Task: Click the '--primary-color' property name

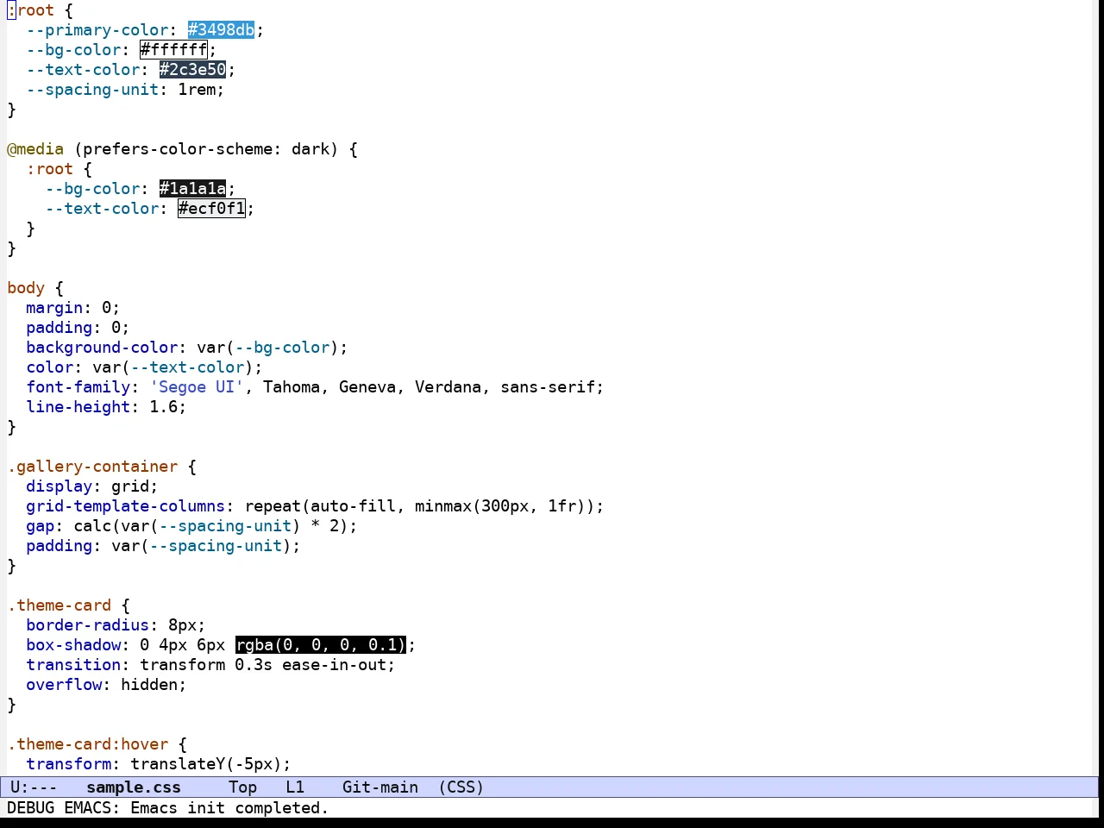Action: point(97,30)
